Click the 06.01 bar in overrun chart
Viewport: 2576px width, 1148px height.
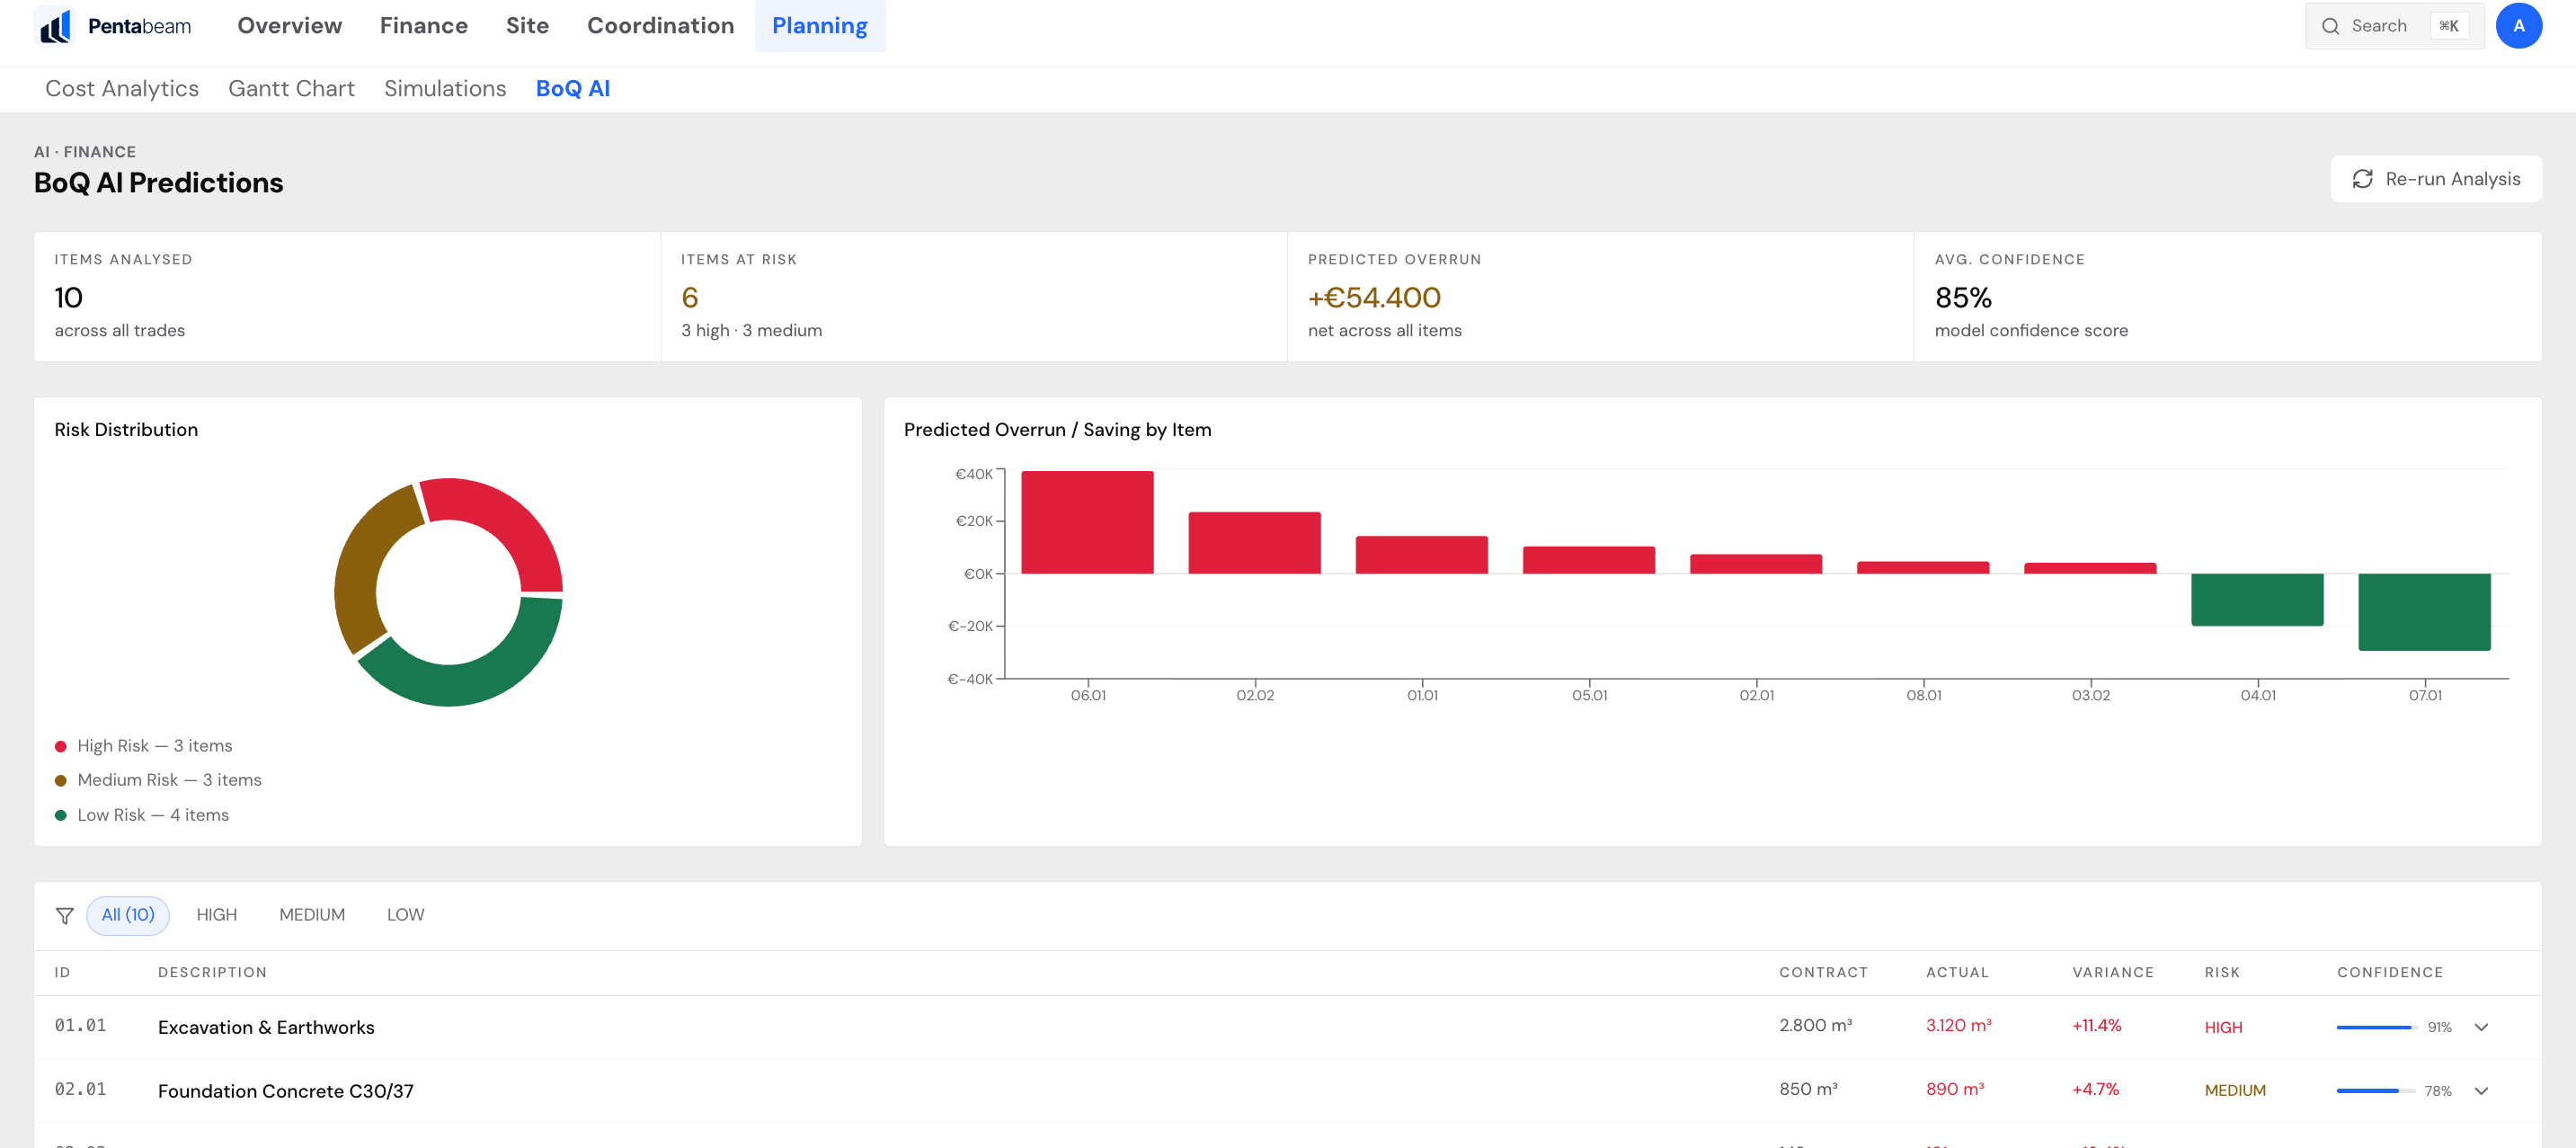tap(1087, 522)
